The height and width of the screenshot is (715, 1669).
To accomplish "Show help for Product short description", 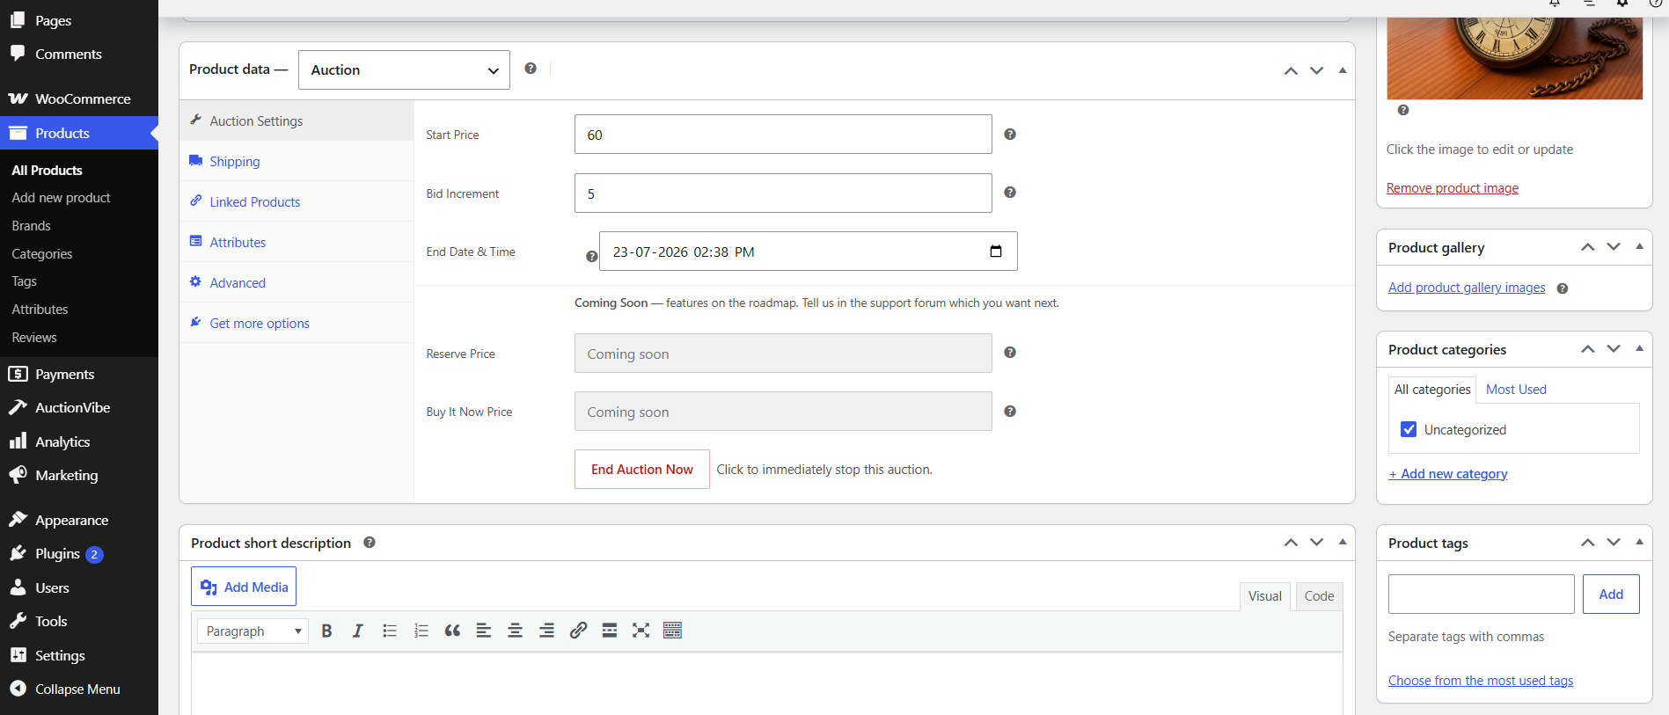I will tap(370, 543).
